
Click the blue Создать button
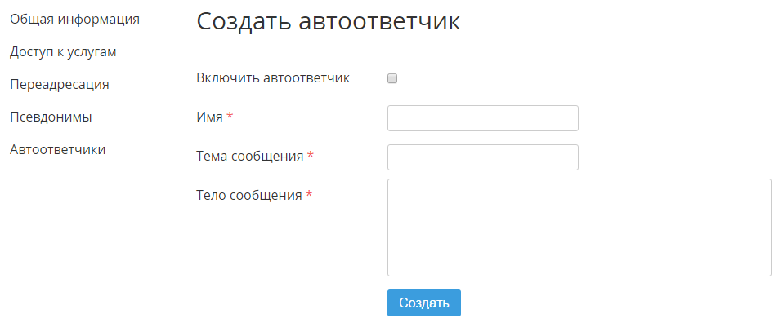coord(424,303)
